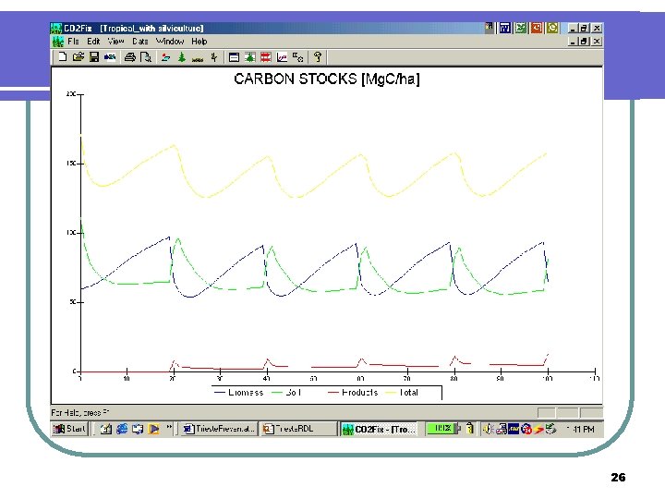The height and width of the screenshot is (499, 665).
Task: Click the first Office shortcut bar icon
Action: [x=490, y=28]
